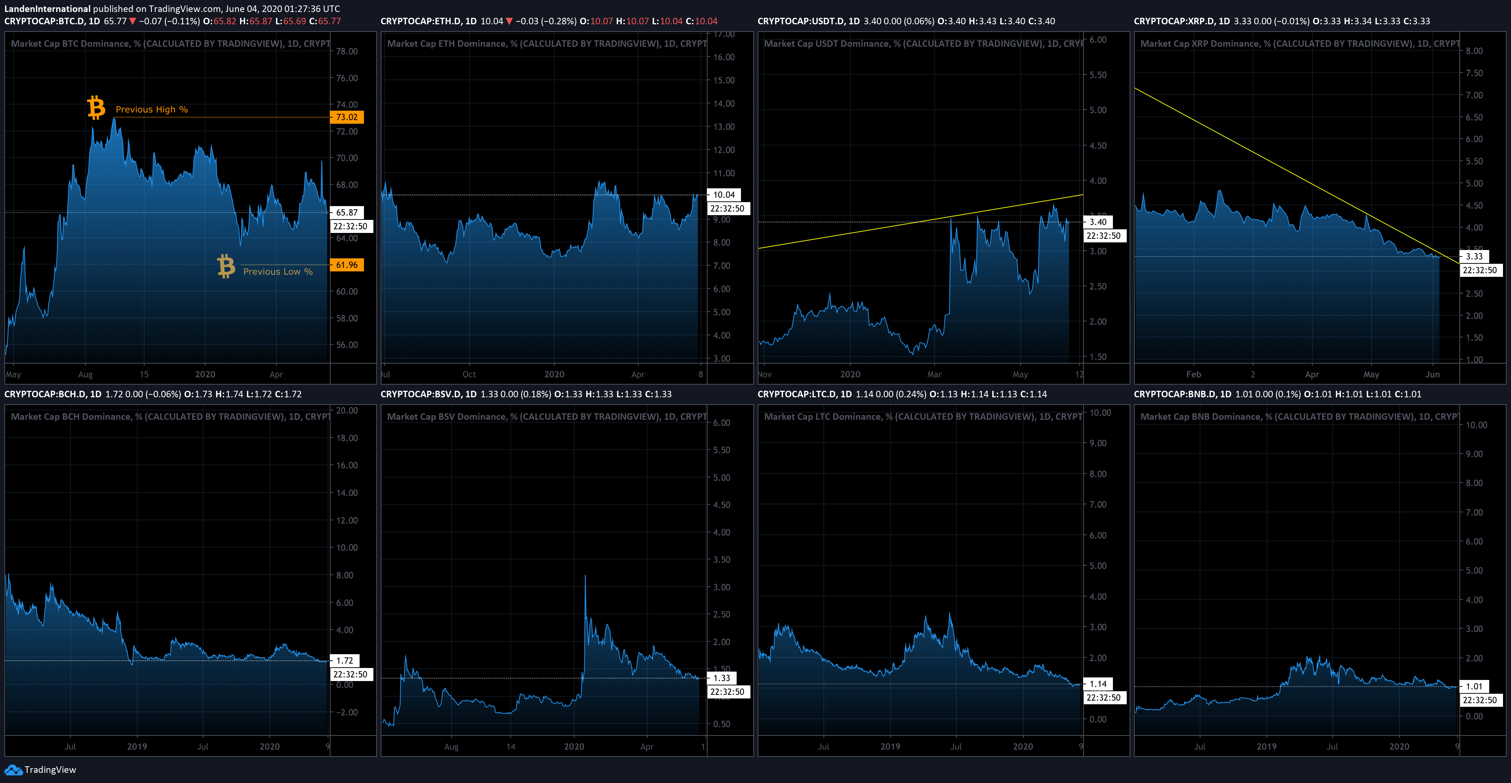Click the 'Market Cap ETH Dominance' chart title
1511x783 pixels.
click(547, 44)
